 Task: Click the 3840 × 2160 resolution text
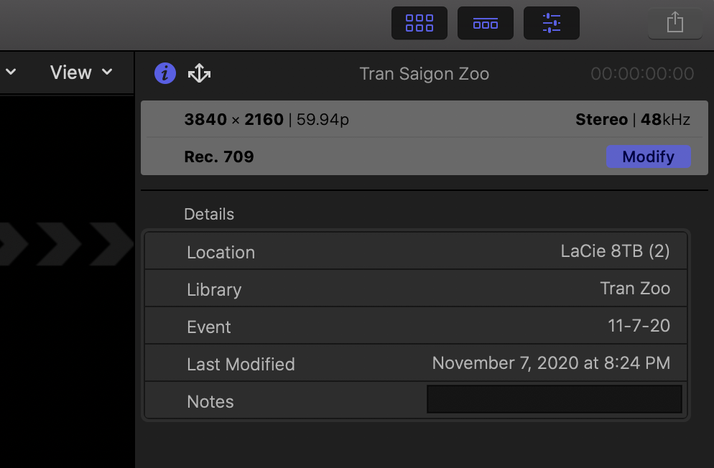[233, 120]
